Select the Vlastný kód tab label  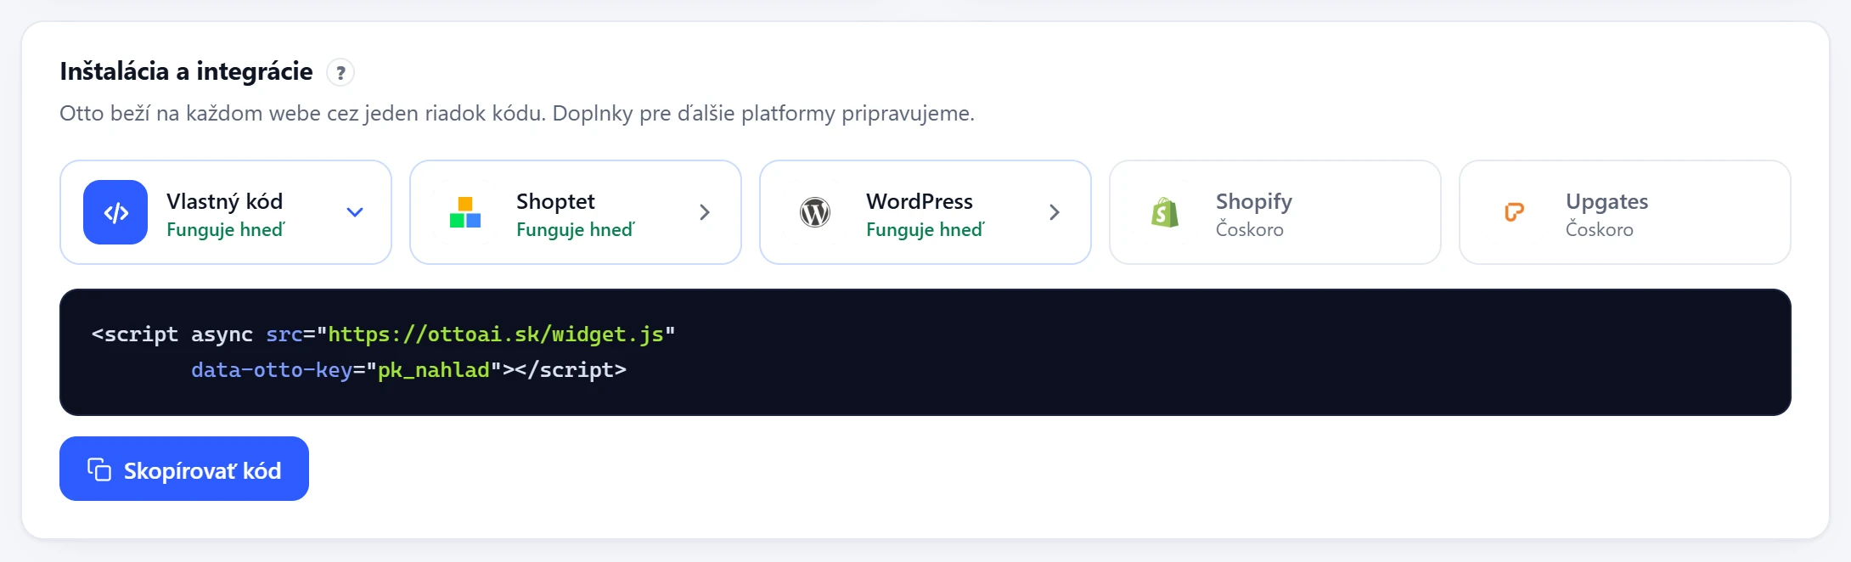pyautogui.click(x=225, y=201)
